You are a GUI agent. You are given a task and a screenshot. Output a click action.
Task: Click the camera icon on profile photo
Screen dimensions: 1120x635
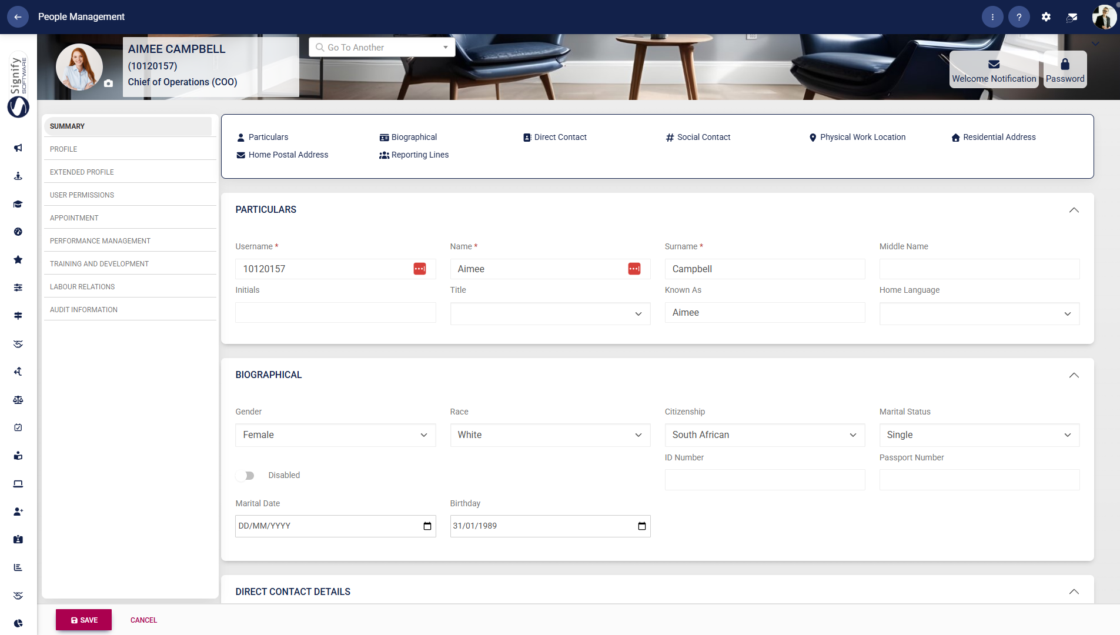click(109, 84)
